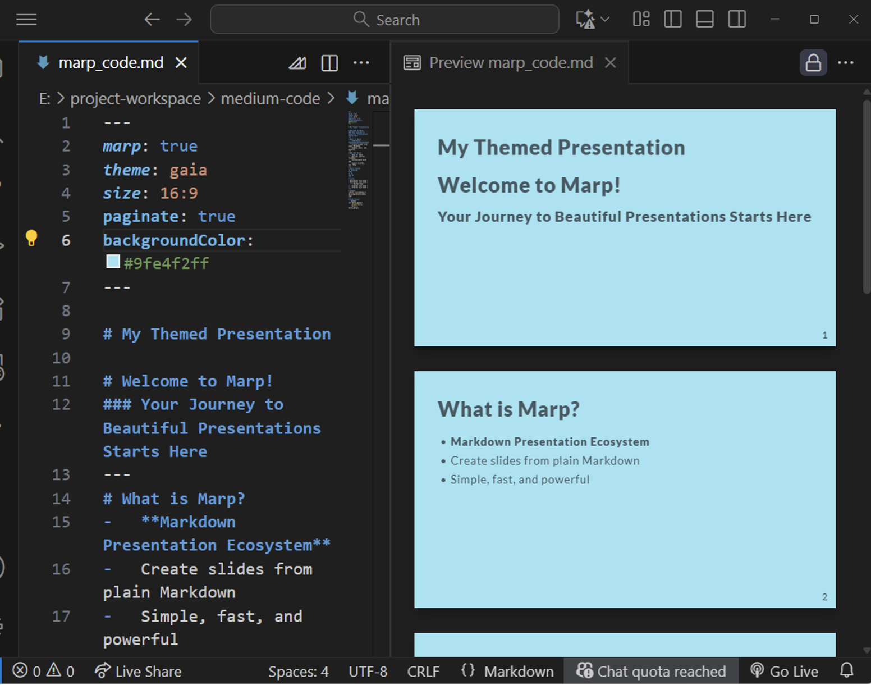This screenshot has width=871, height=685.
Task: Toggle the preview lock button
Action: point(813,63)
